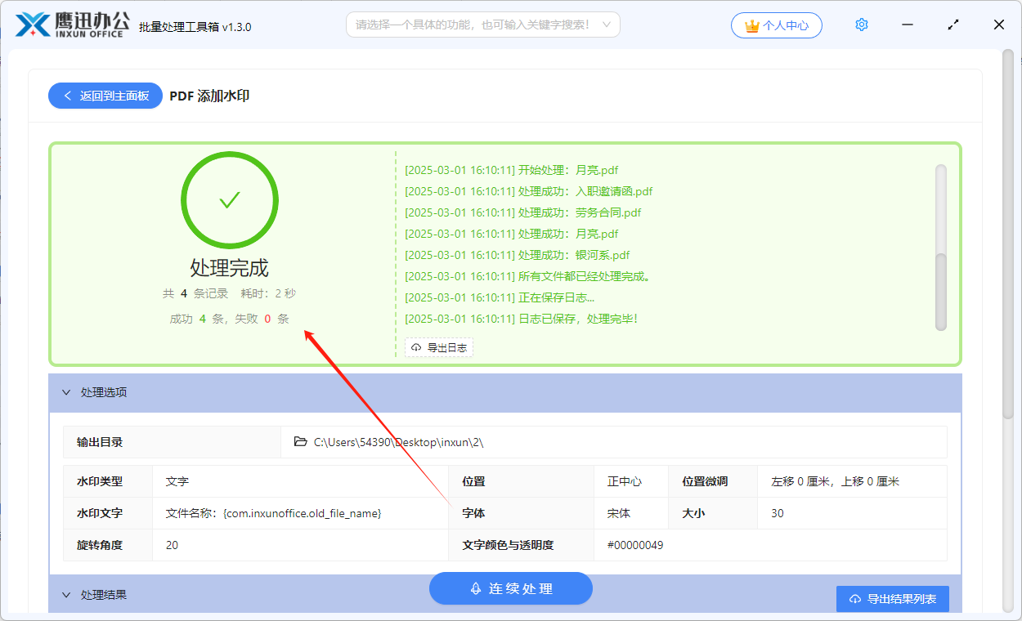Image resolution: width=1022 pixels, height=621 pixels.
Task: Export log with 导出日志 button
Action: [439, 347]
